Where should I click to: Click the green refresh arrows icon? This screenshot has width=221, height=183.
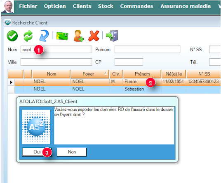pyautogui.click(x=28, y=36)
